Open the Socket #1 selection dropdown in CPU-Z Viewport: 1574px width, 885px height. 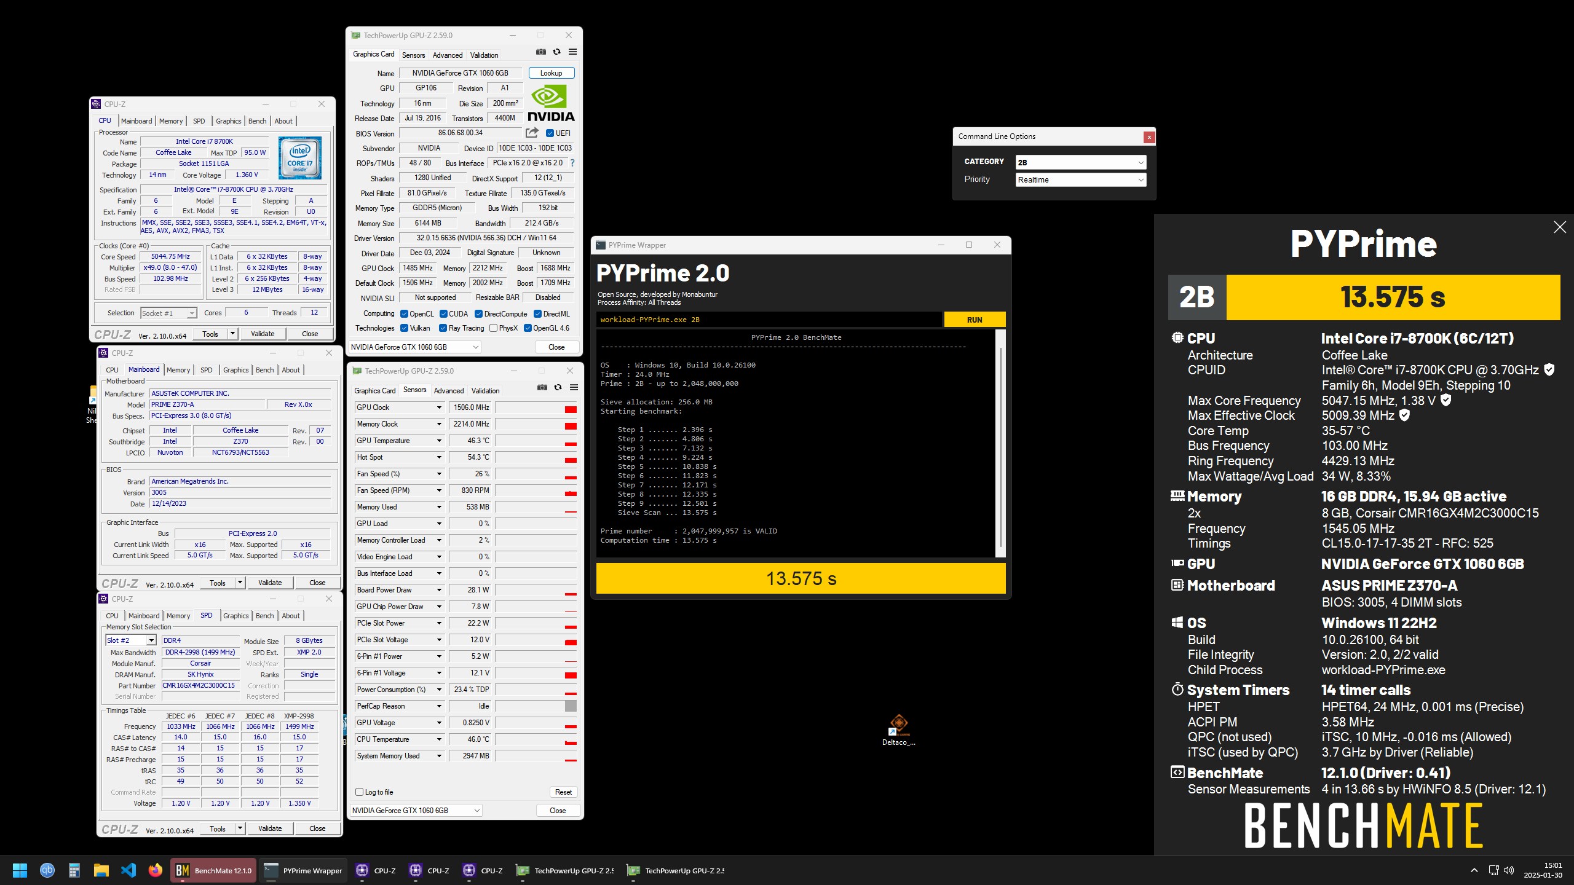(x=168, y=313)
